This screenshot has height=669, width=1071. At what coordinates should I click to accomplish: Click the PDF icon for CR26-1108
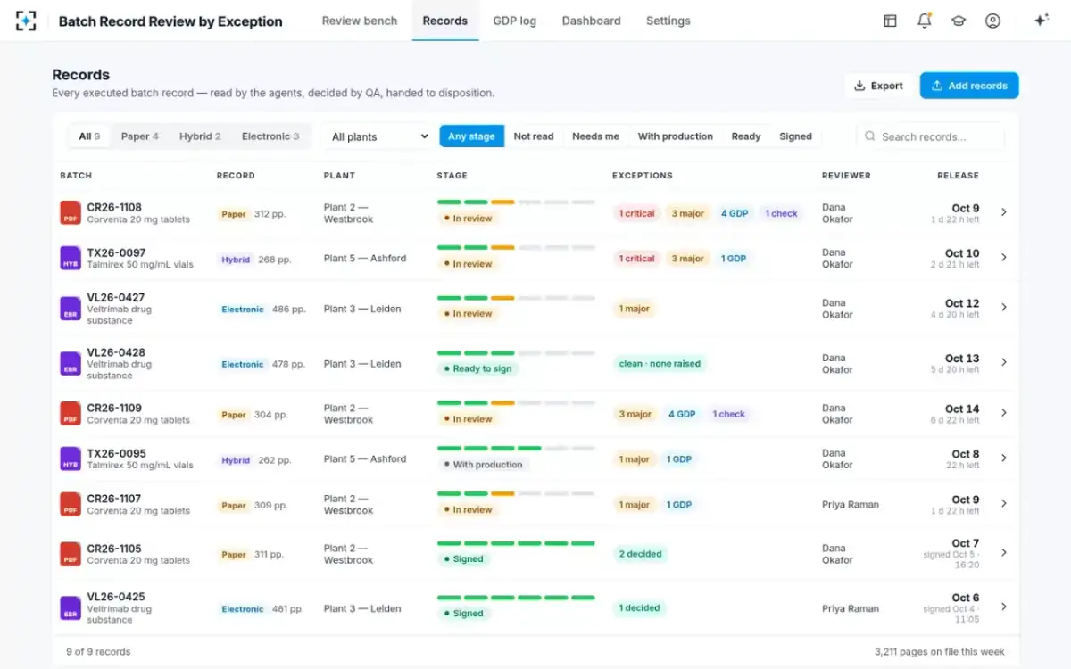(x=71, y=213)
